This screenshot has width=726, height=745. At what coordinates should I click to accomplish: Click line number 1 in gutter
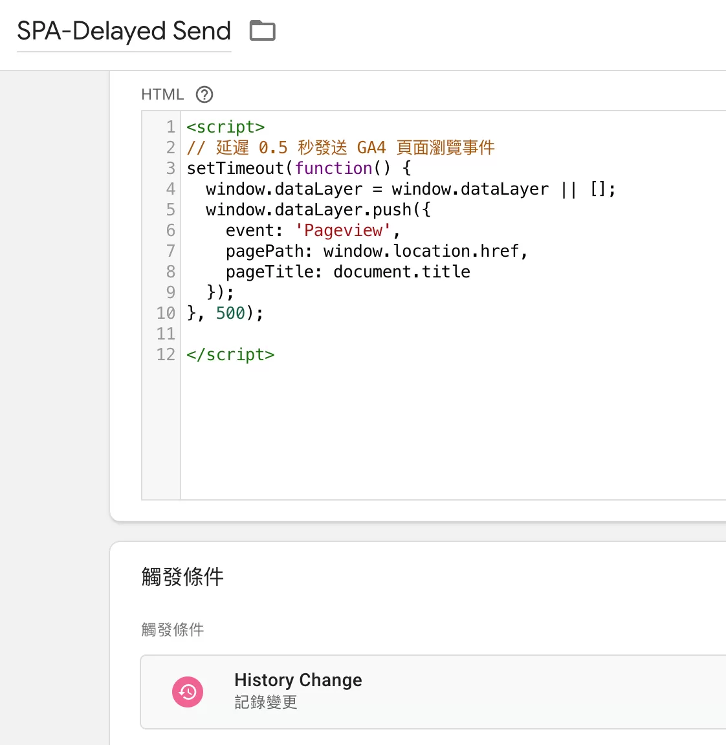(x=171, y=127)
